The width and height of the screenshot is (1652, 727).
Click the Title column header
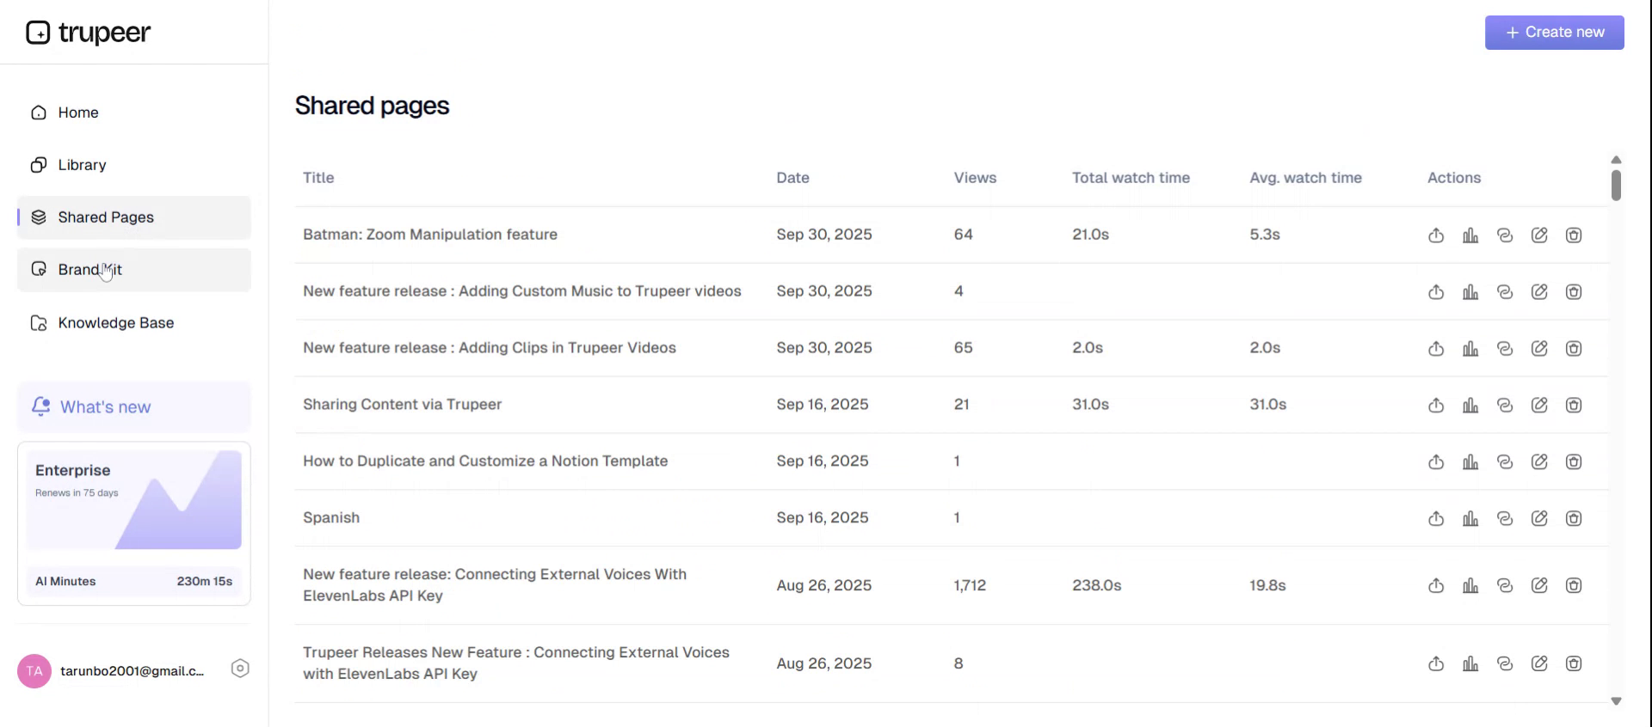318,178
